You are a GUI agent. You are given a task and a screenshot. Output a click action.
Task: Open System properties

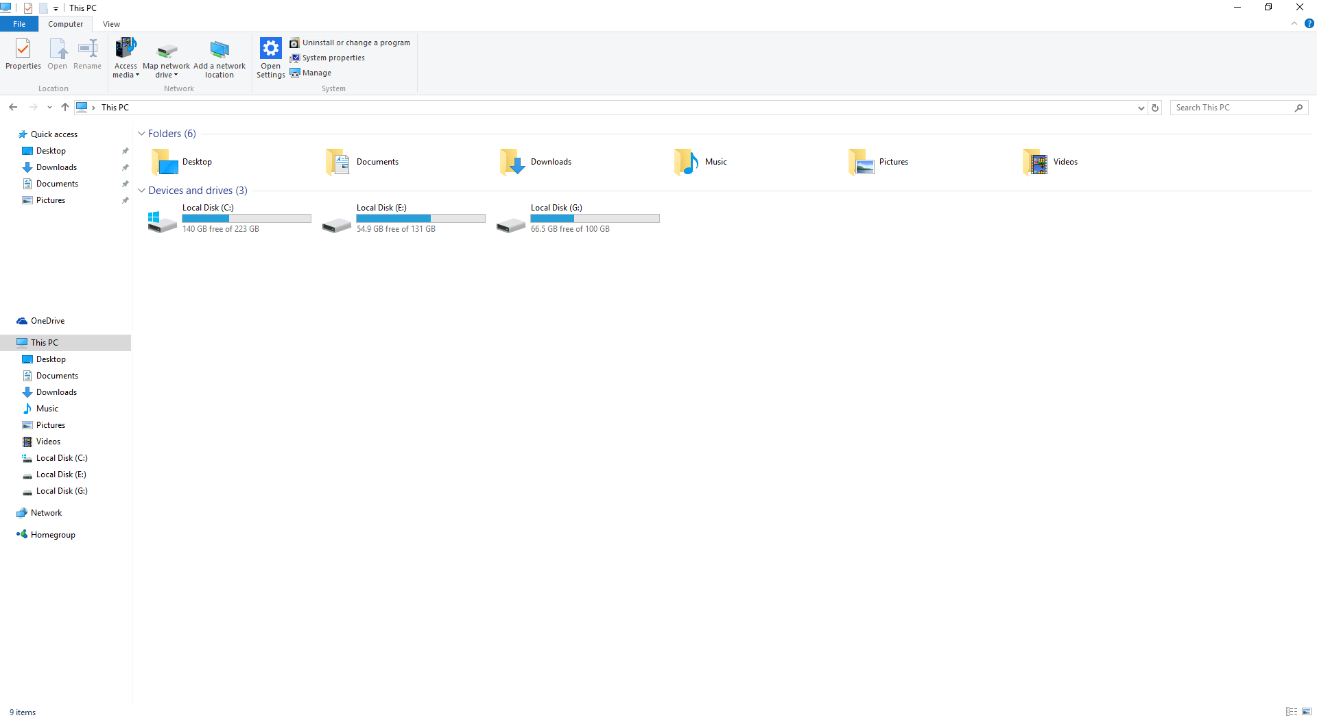point(327,58)
